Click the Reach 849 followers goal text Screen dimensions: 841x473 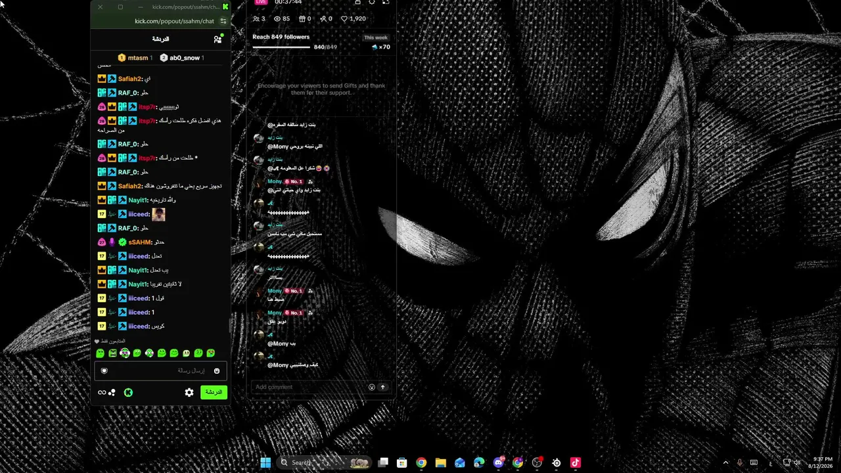[x=281, y=37]
